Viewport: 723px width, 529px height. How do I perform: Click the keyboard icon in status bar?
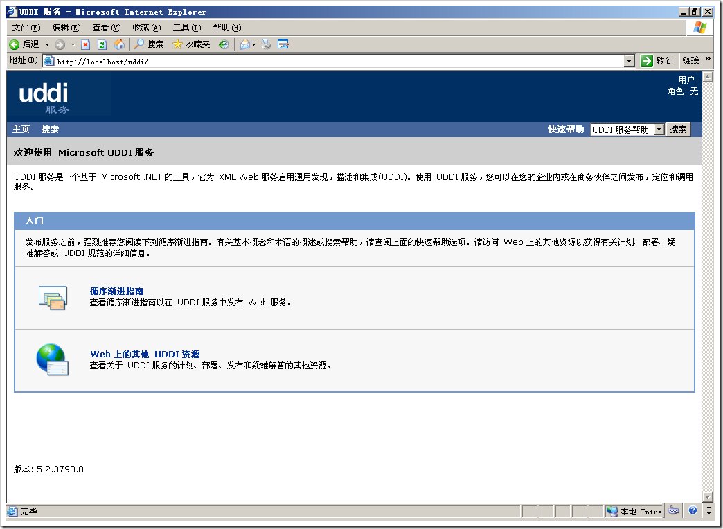click(675, 510)
